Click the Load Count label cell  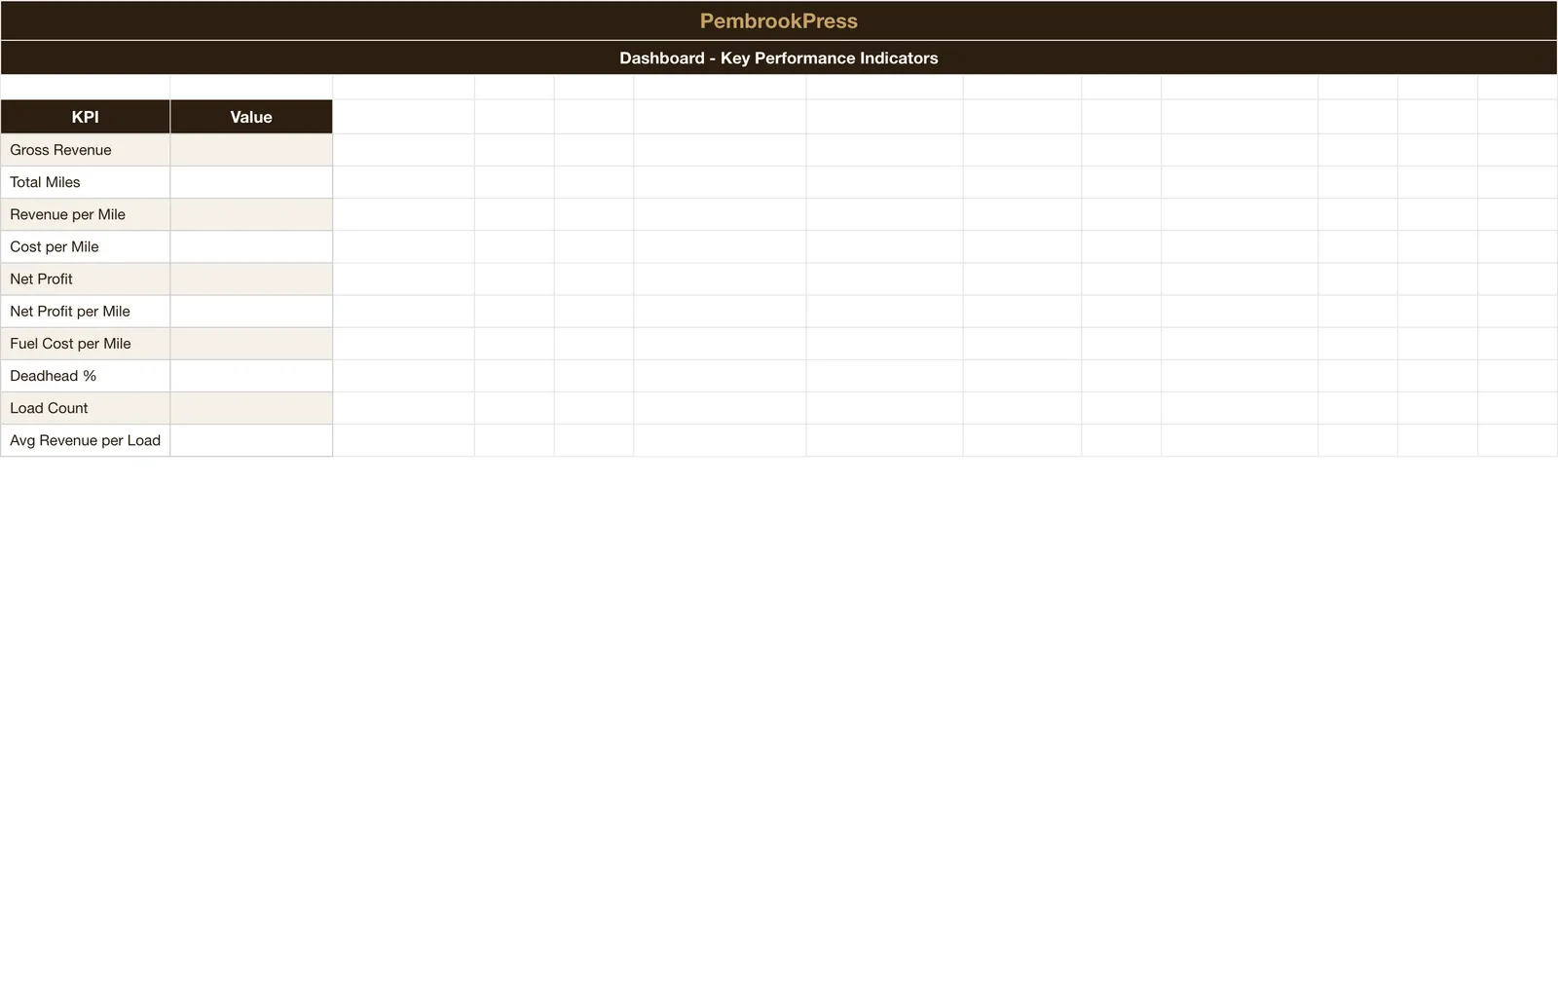coord(86,408)
